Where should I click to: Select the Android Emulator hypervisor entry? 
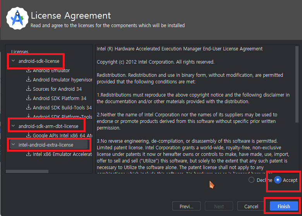(x=62, y=79)
